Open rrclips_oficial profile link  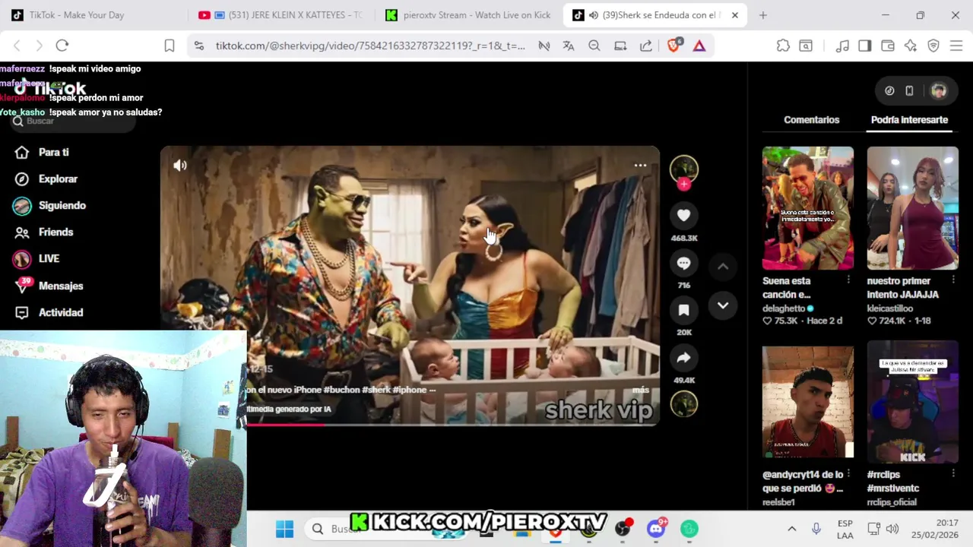(x=892, y=502)
